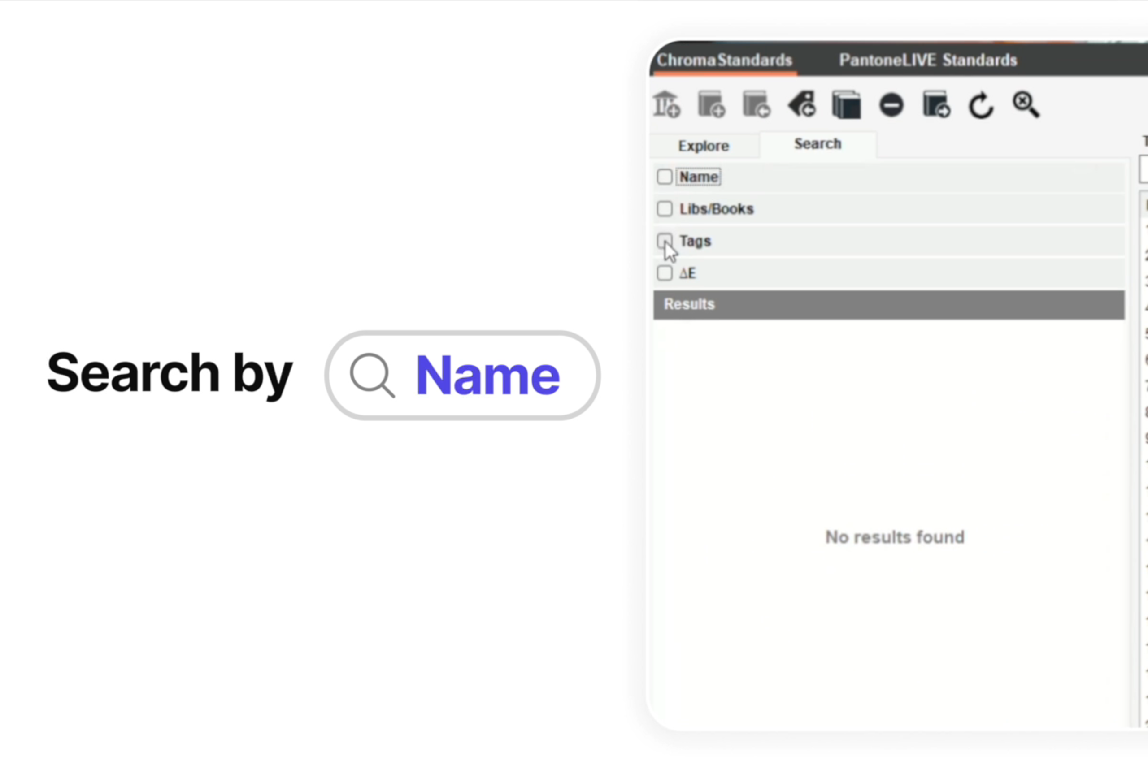Image resolution: width=1148 pixels, height=765 pixels.
Task: Click the add library icon with columns
Action: (667, 104)
